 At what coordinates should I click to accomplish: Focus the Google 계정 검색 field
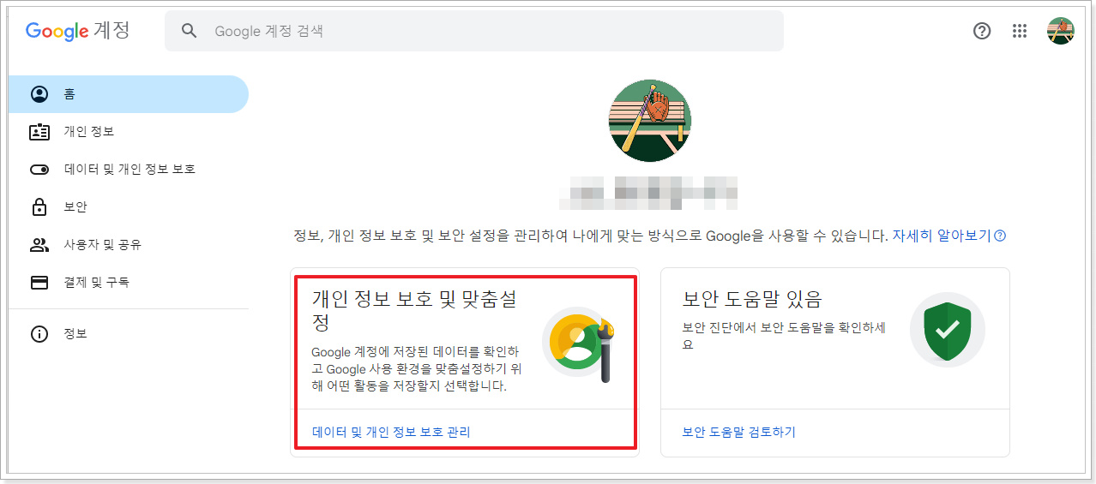pos(473,31)
